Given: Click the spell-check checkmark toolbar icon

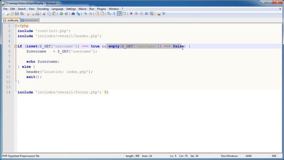Looking at the screenshot, I should (164, 14).
